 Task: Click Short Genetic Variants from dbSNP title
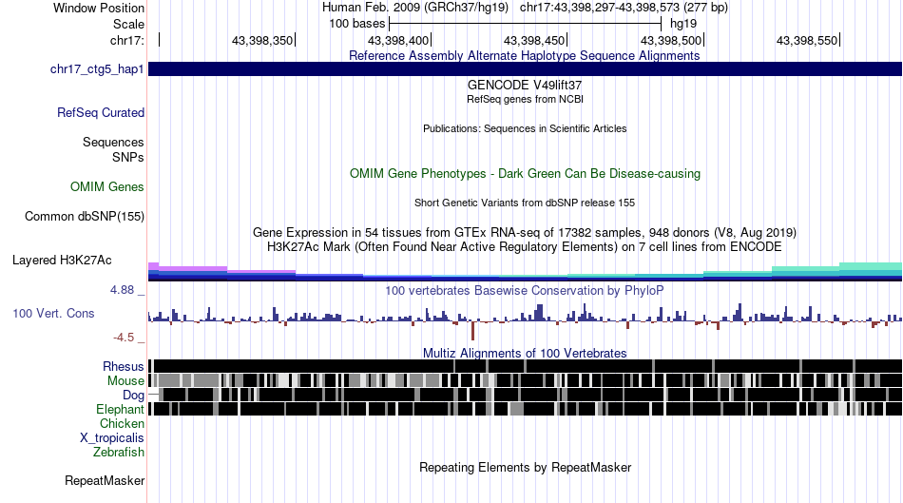pos(525,203)
